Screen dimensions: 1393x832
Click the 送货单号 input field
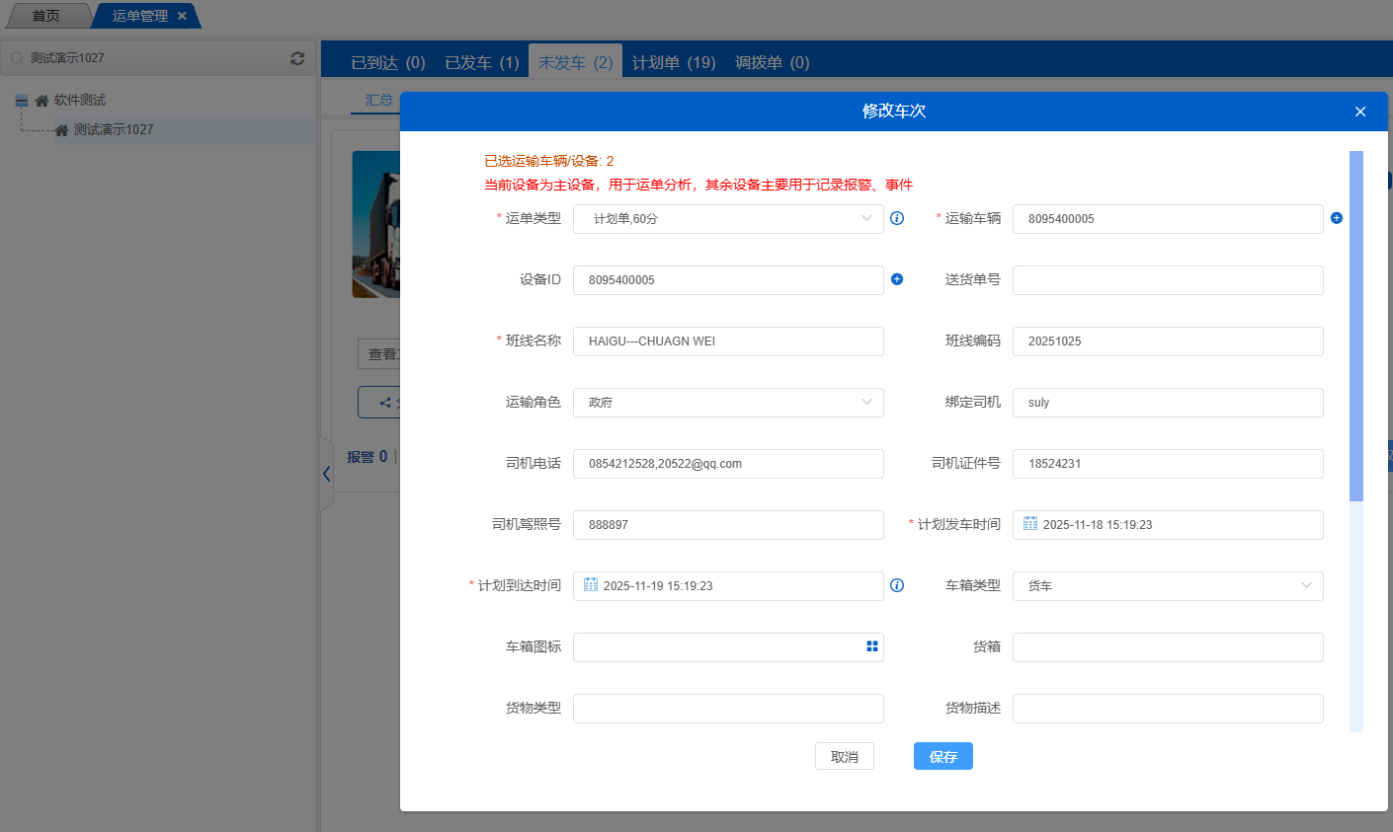tap(1168, 280)
